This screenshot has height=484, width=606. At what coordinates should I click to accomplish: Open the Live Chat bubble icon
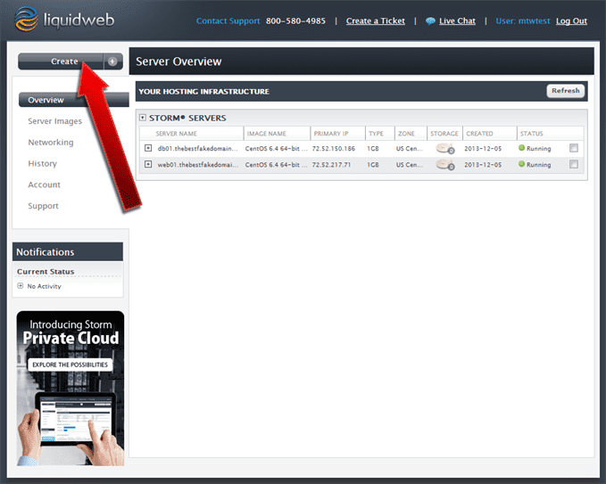pos(430,21)
